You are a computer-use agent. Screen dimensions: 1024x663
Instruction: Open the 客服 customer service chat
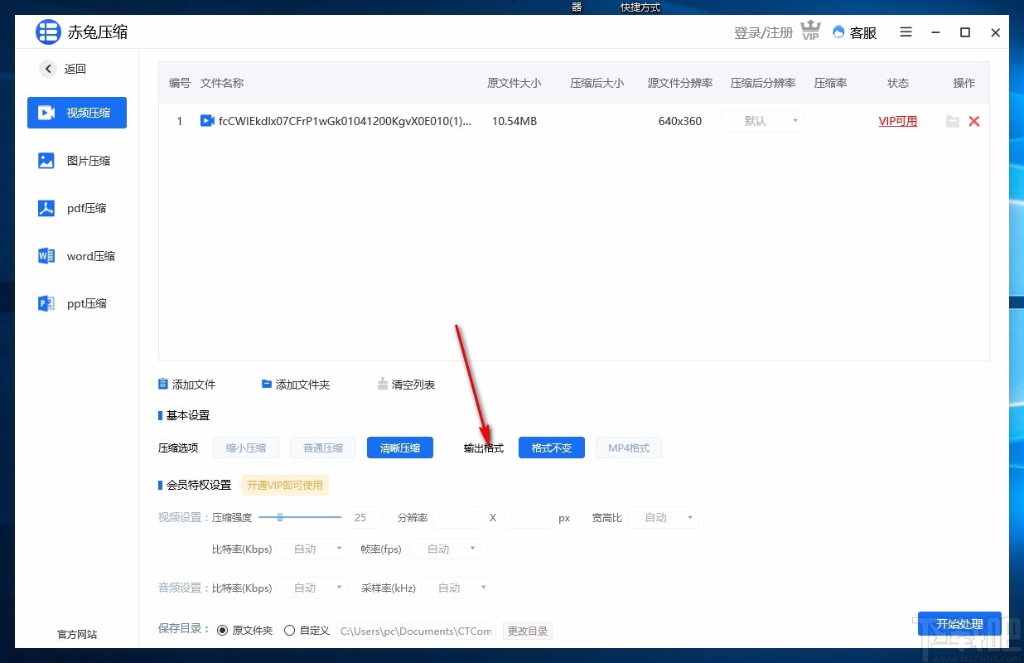(x=854, y=32)
